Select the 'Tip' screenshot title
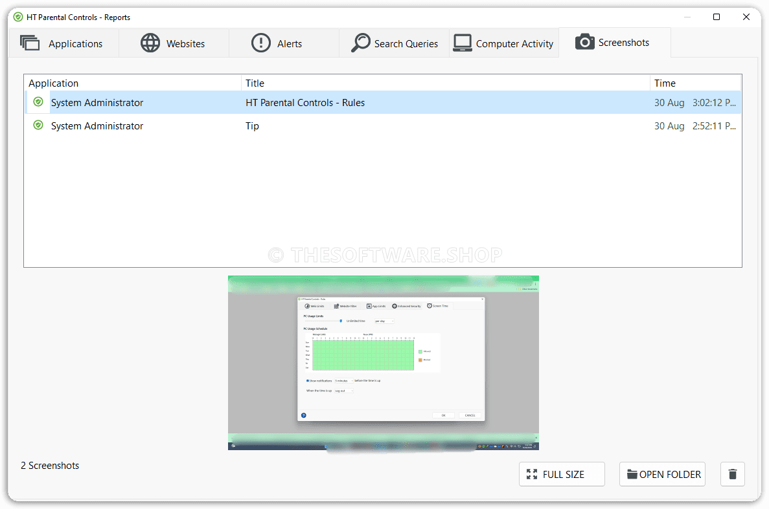This screenshot has height=509, width=769. pyautogui.click(x=252, y=126)
